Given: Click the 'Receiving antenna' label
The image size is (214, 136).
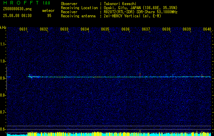Looking at the screenshot, I should tap(78, 16).
